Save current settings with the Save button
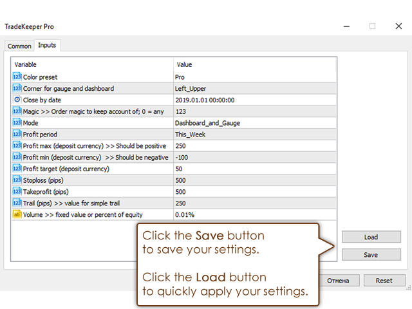412x309 pixels. coord(371,255)
